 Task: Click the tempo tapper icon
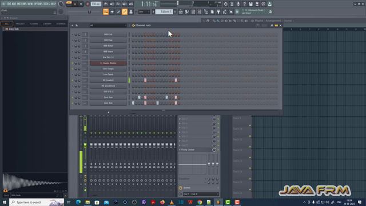tap(225, 11)
